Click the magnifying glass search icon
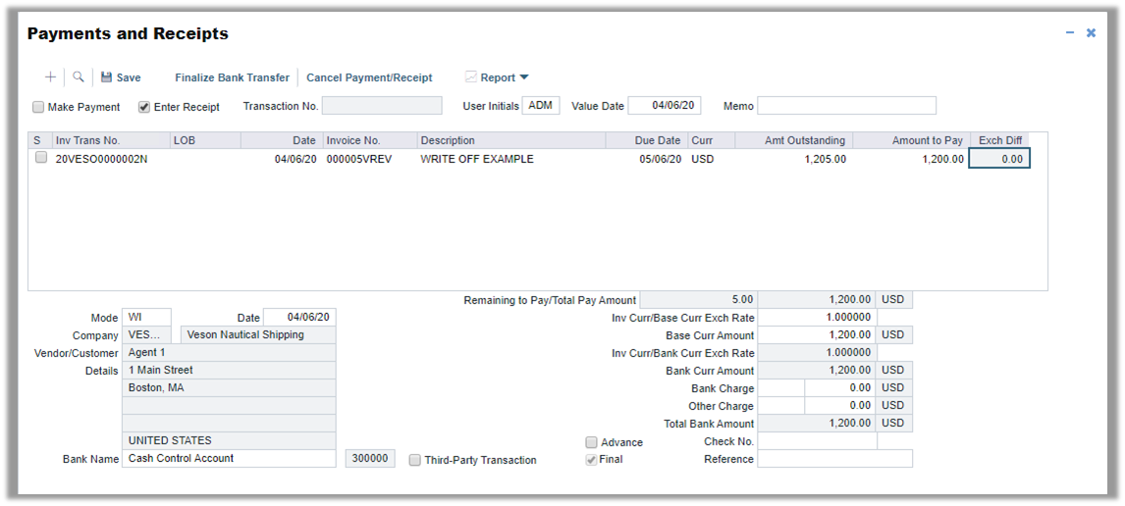Image resolution: width=1125 pixels, height=506 pixels. point(79,77)
